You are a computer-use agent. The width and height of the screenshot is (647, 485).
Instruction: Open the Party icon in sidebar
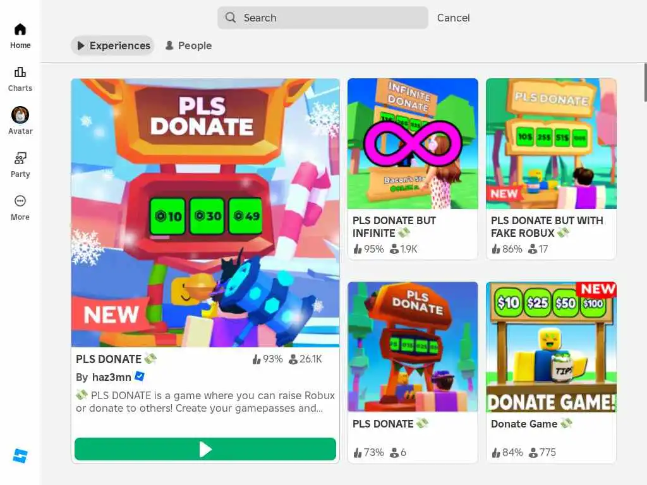click(x=20, y=158)
